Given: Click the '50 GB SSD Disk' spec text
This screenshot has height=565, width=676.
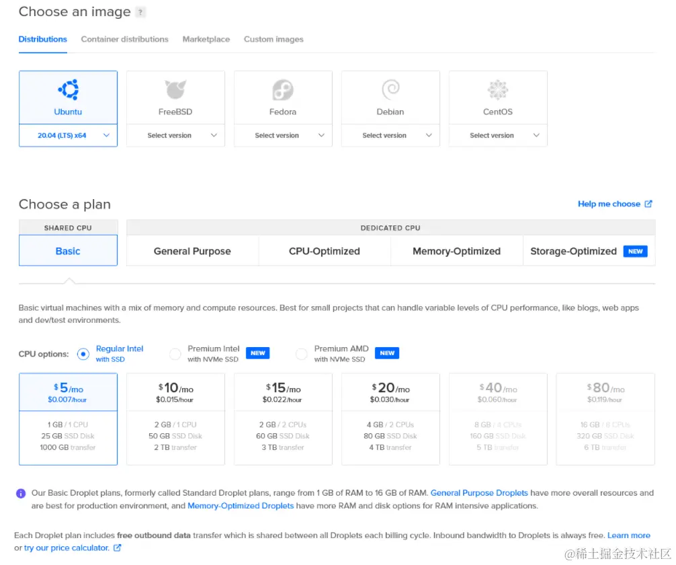Looking at the screenshot, I should (175, 436).
